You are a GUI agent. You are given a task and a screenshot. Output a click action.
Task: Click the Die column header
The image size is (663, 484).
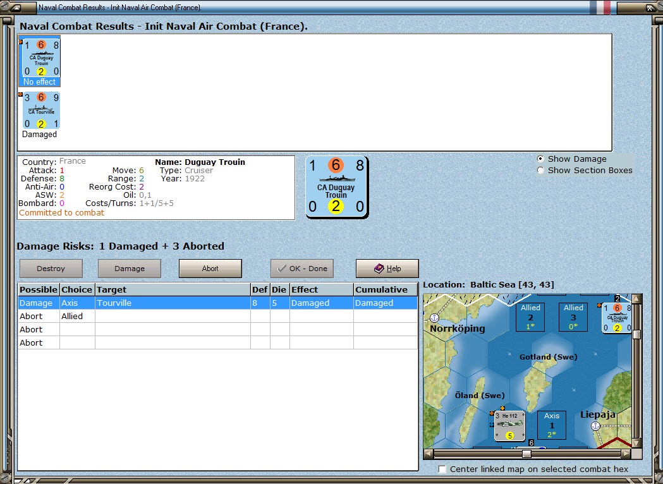pyautogui.click(x=279, y=289)
